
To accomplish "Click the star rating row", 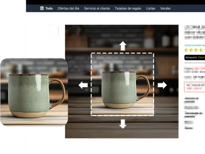I will [194, 50].
